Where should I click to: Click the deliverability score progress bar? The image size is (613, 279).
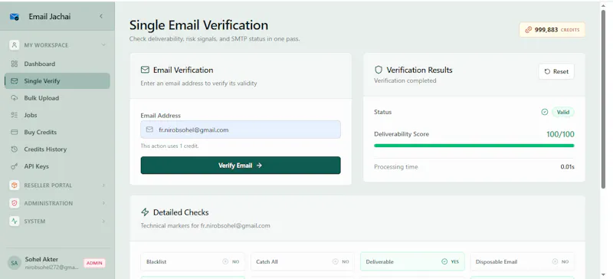tap(474, 146)
